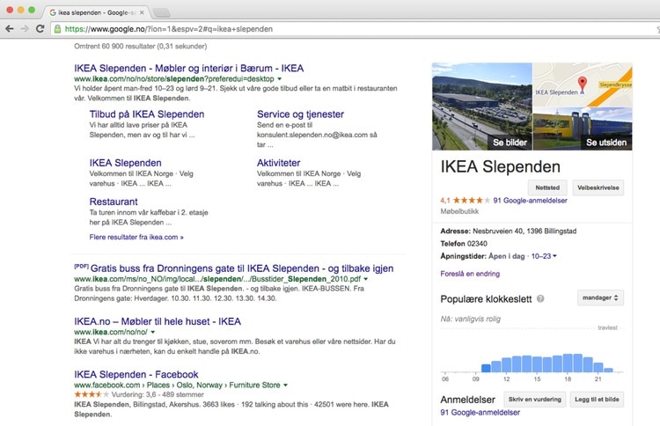Open Se bilder photo thumbnail
The width and height of the screenshot is (660, 426).
click(482, 106)
